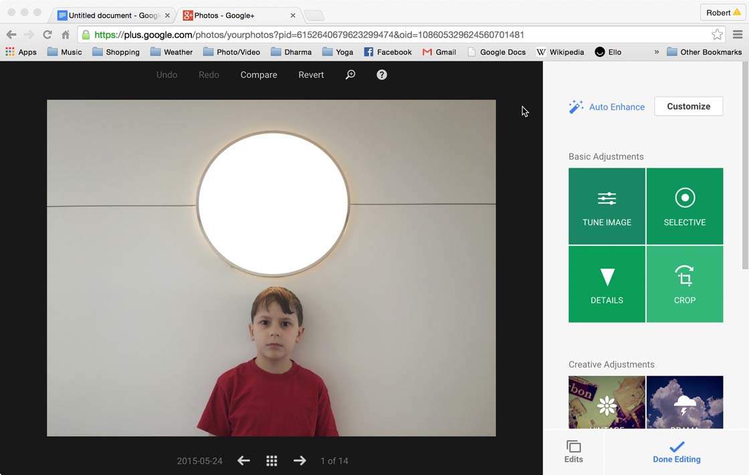The width and height of the screenshot is (749, 475).
Task: Switch to the Untitled document tab
Action: pos(110,15)
